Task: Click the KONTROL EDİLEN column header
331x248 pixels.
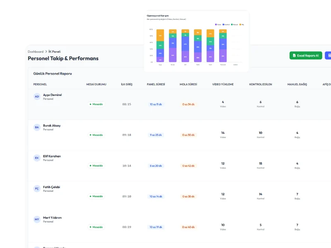Action: point(261,84)
